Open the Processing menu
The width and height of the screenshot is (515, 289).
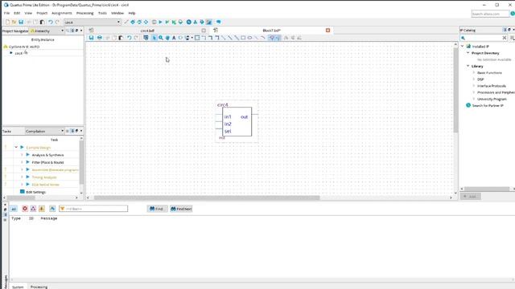point(84,13)
